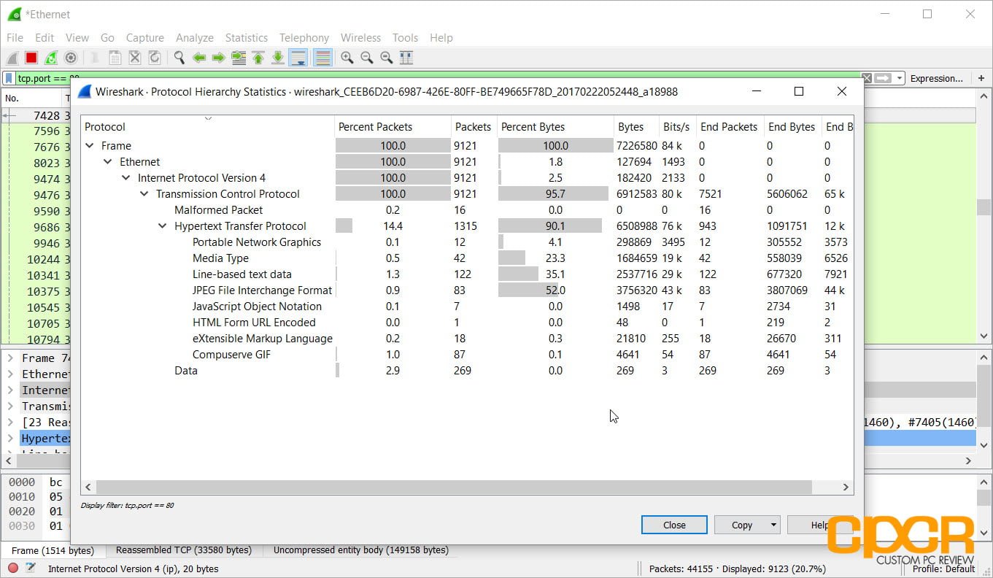Expand the highlighted Hypertex row in packet details
The width and height of the screenshot is (993, 578).
10,439
